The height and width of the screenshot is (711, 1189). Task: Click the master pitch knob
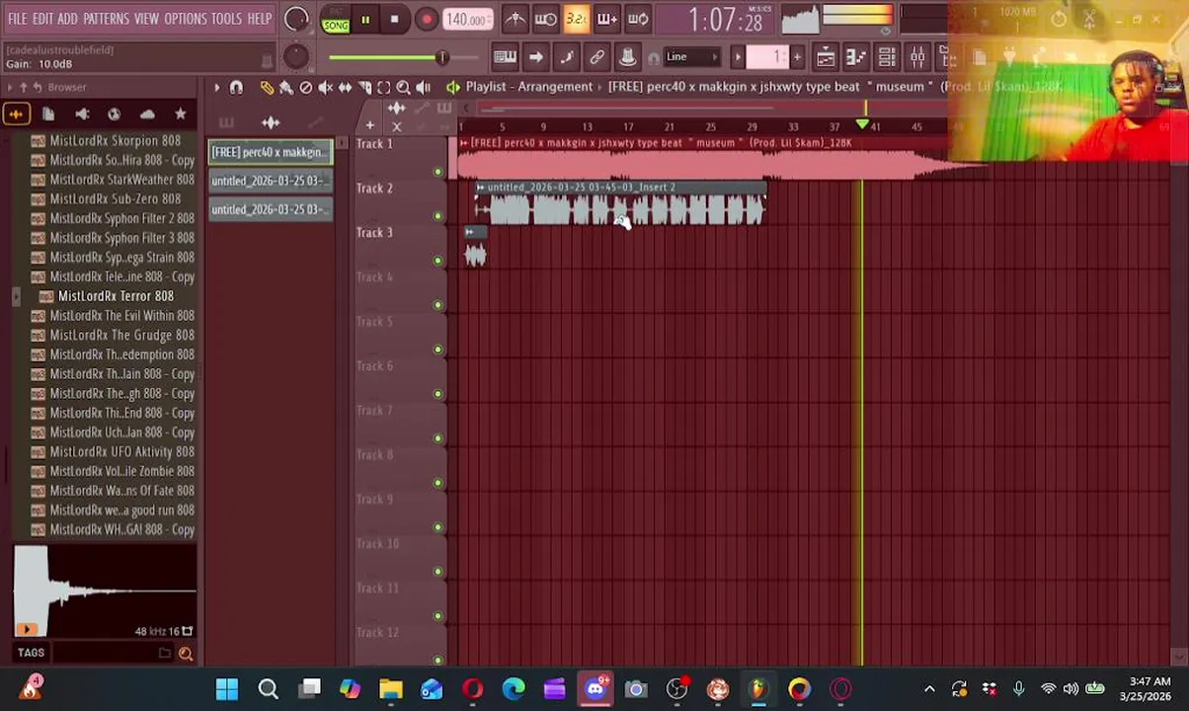click(295, 57)
